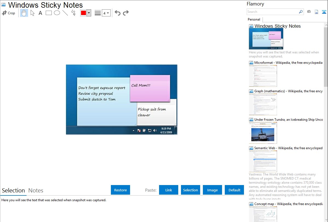Click the scrollbar up arrow in sidebar
Screen dimensions: 328x222
click(x=326, y=25)
